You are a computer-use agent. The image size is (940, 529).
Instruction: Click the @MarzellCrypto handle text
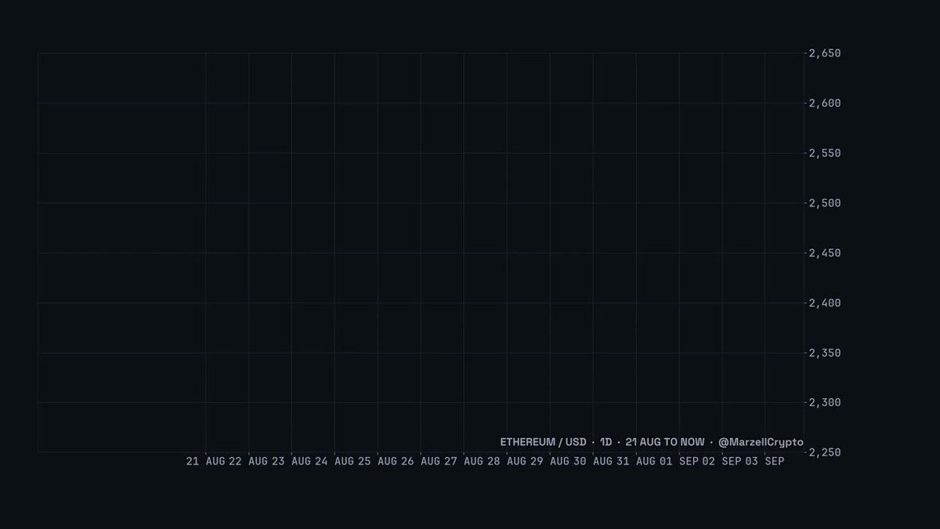(761, 442)
